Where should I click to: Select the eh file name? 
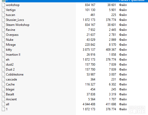pos(8,60)
